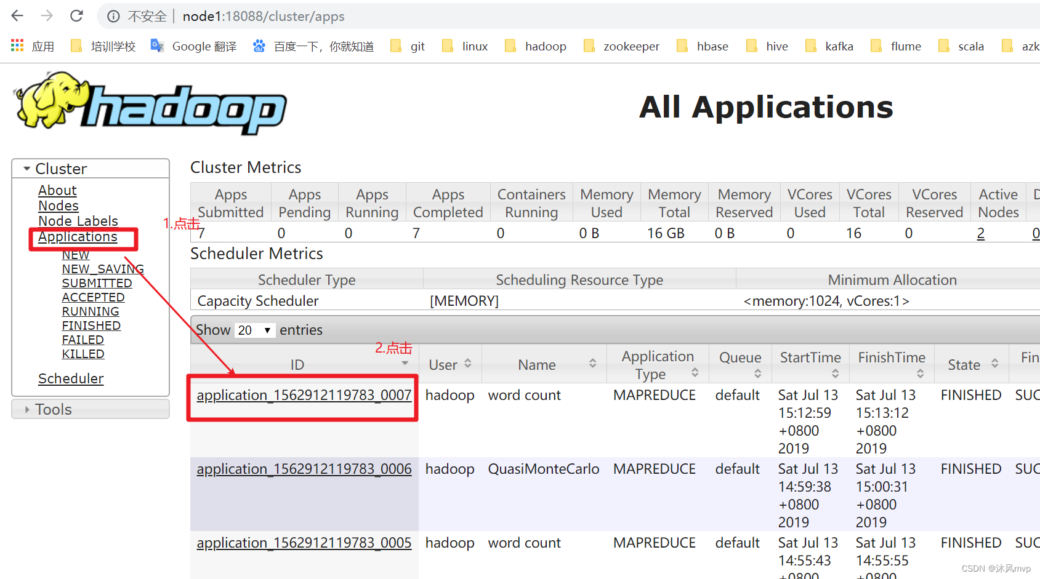The image size is (1040, 579).
Task: Open application_1562912119783_0005 details
Action: (304, 543)
